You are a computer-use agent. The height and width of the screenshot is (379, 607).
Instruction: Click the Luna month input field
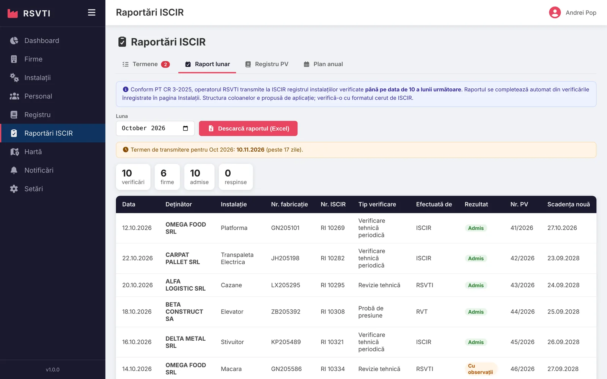[155, 128]
